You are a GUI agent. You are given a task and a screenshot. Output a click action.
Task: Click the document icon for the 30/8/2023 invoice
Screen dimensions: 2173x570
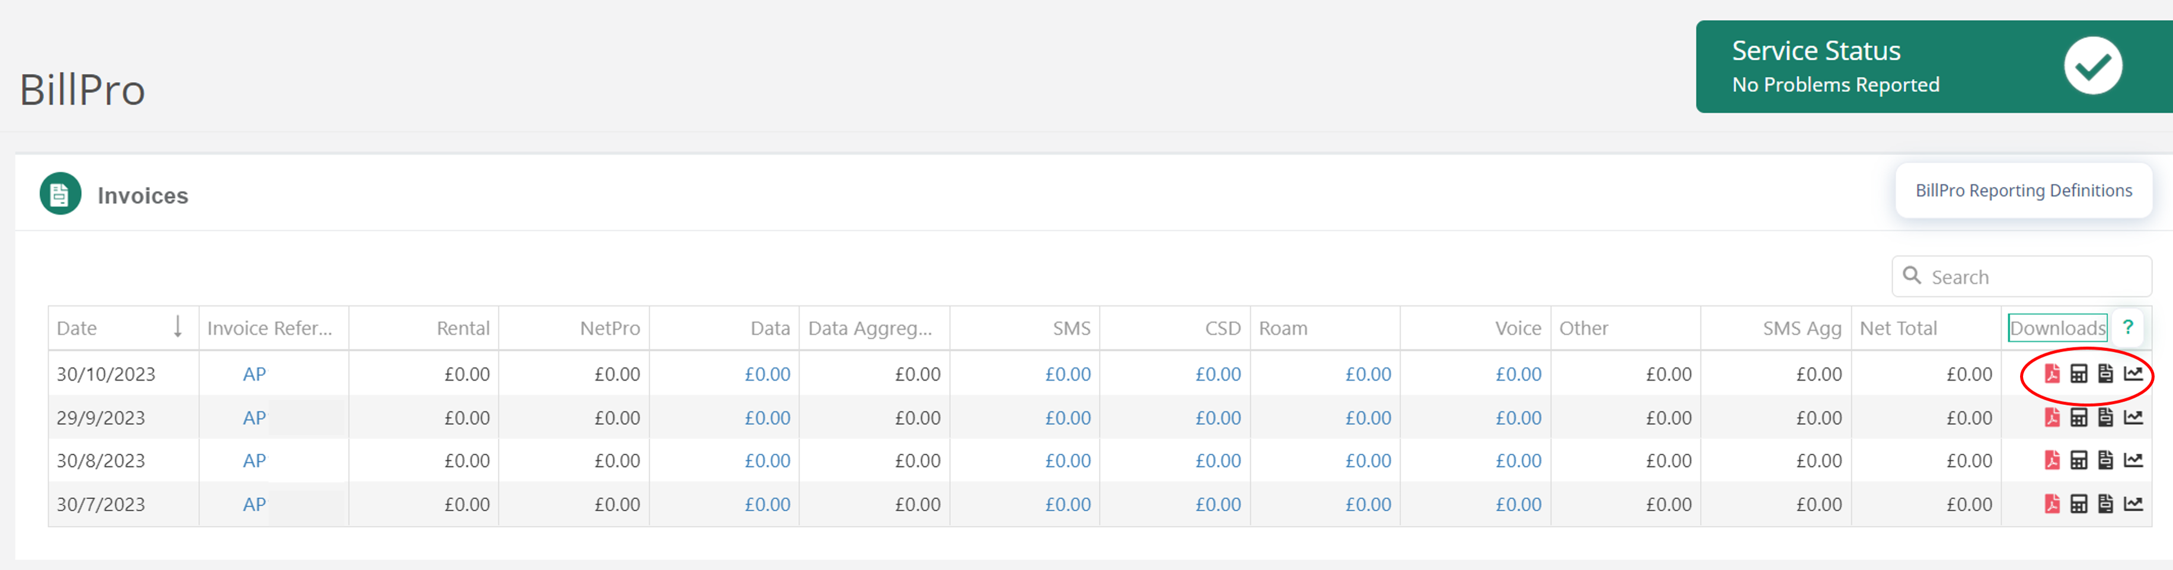click(2105, 460)
